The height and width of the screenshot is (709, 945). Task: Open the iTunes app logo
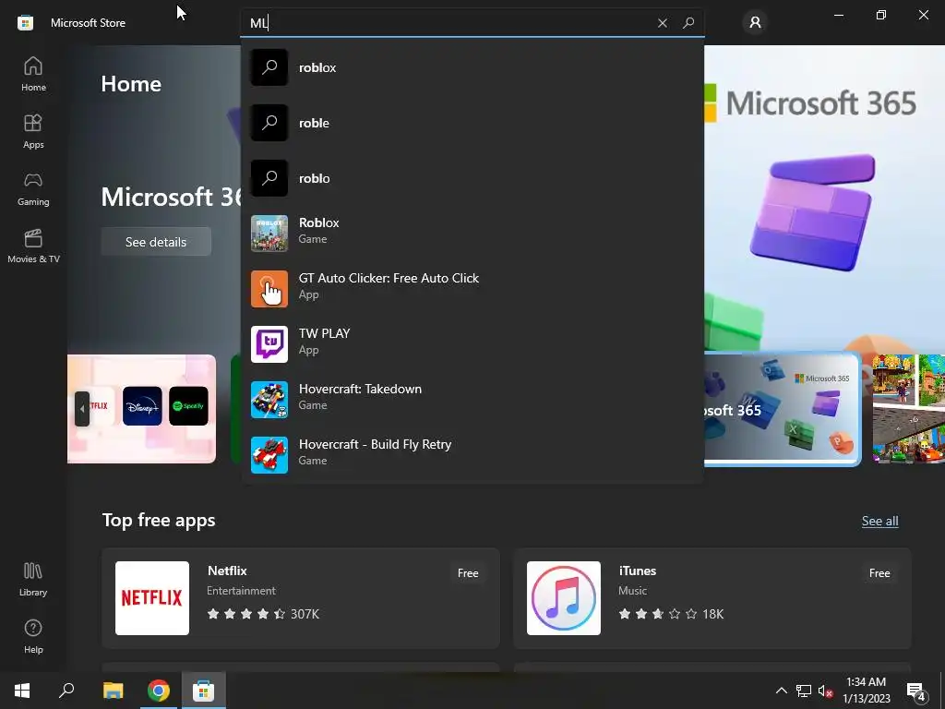click(x=564, y=598)
